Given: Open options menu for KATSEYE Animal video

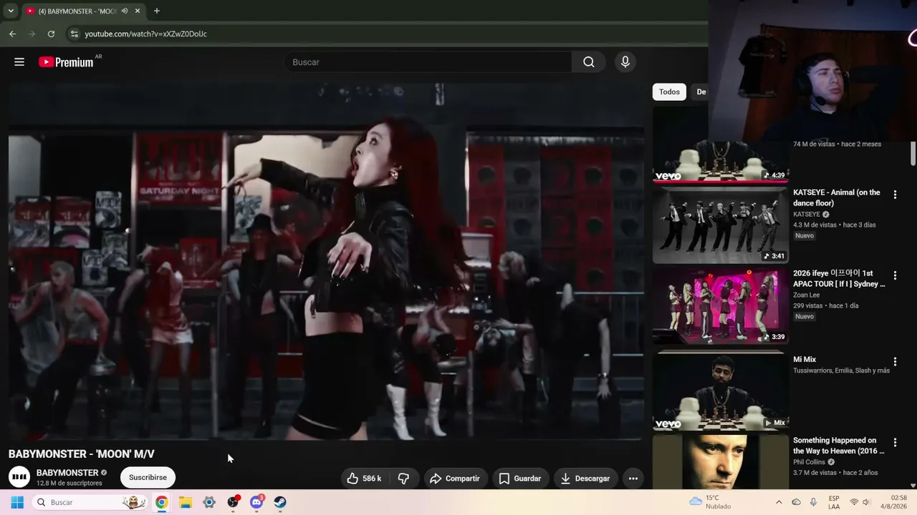Looking at the screenshot, I should pos(895,195).
